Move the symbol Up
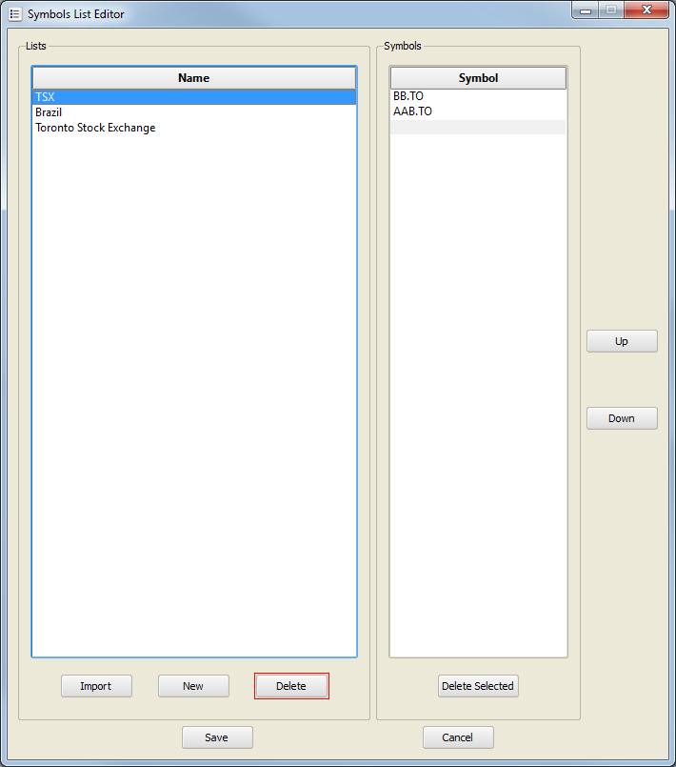This screenshot has width=676, height=767. tap(622, 341)
